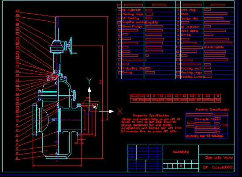Select note 2 about face to face ASME

(x=149, y=122)
